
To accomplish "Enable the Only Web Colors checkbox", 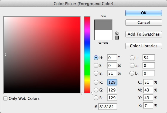I will (5, 98).
